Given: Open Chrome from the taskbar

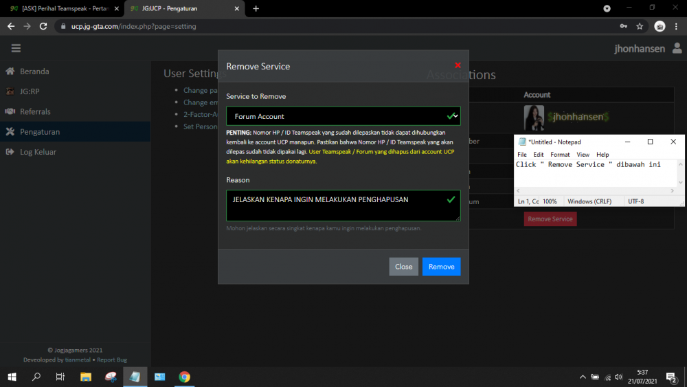Looking at the screenshot, I should (184, 377).
